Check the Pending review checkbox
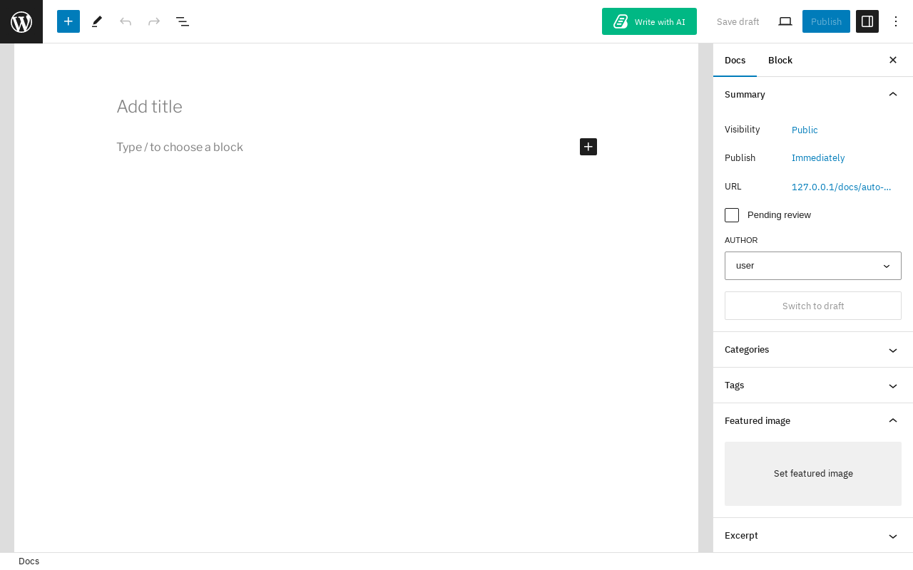 point(732,215)
